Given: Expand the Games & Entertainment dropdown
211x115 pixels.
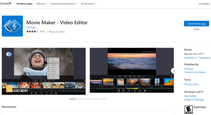Looking at the screenshot, I should 64,4.
